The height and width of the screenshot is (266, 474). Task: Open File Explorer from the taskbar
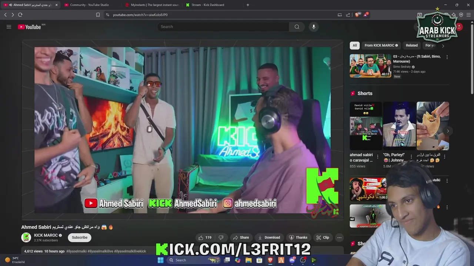tap(248, 260)
